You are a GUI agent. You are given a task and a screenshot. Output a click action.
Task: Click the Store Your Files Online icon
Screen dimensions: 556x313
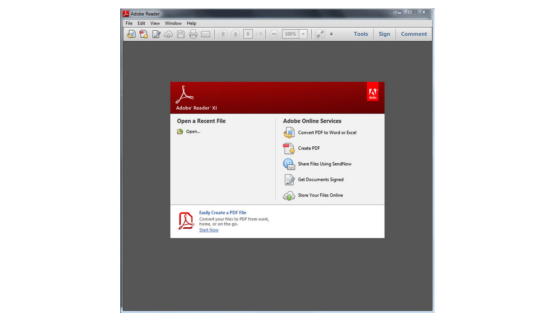tap(289, 195)
